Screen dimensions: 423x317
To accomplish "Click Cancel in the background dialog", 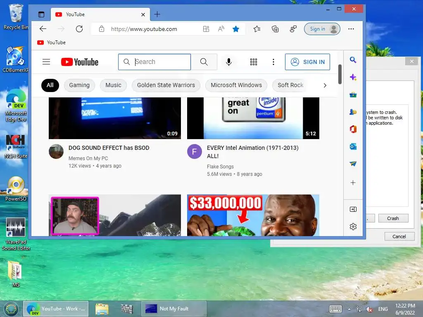I will [x=399, y=237].
